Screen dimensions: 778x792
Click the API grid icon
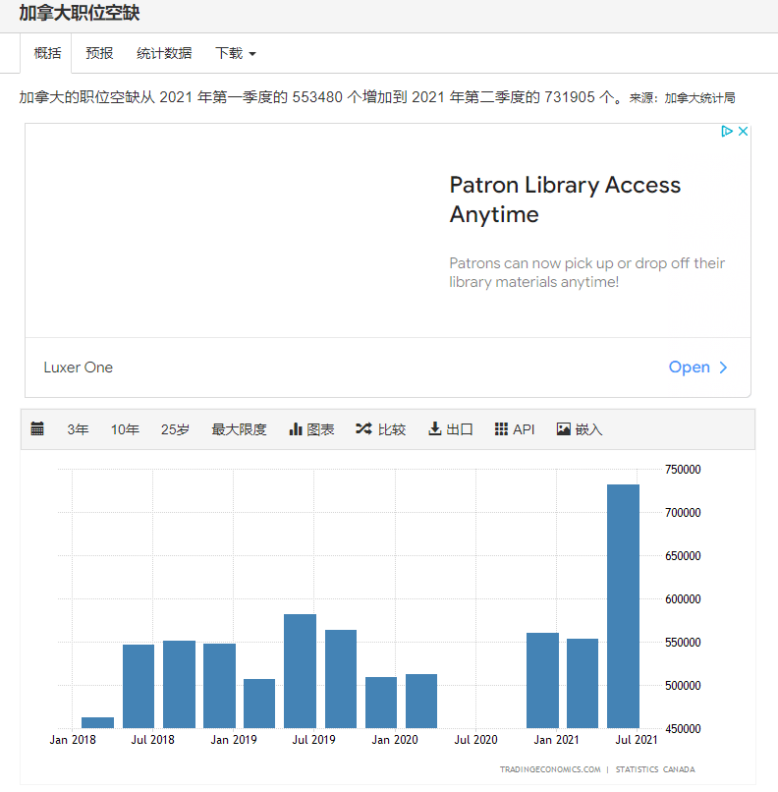tap(501, 428)
